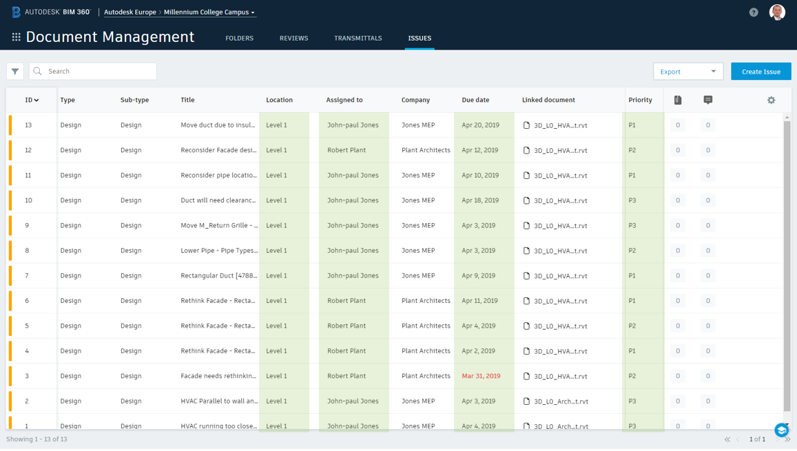Screen dimensions: 797x451
Task: Click the Create Issue button
Action: [760, 72]
